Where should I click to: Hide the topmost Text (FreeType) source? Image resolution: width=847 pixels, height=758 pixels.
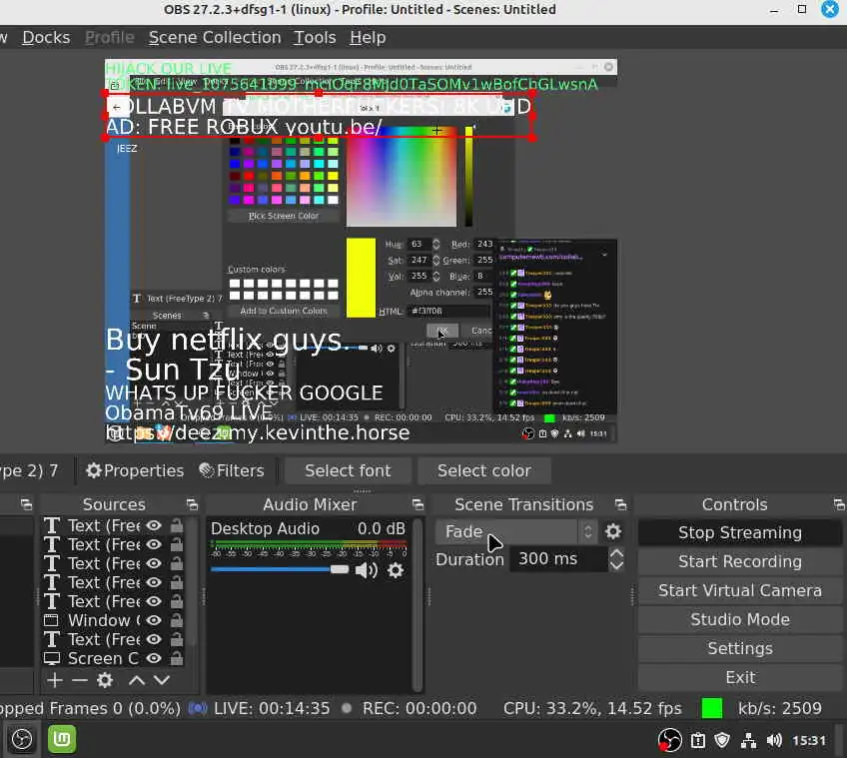point(154,525)
